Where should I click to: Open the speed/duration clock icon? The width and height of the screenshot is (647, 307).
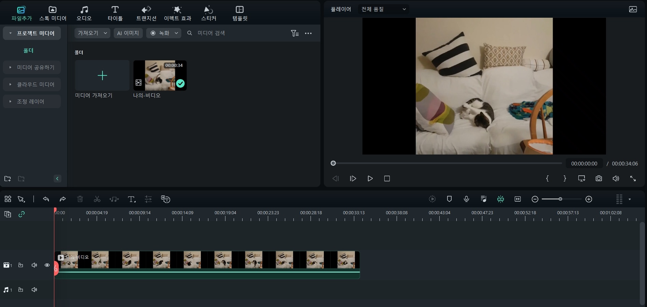pos(166,199)
